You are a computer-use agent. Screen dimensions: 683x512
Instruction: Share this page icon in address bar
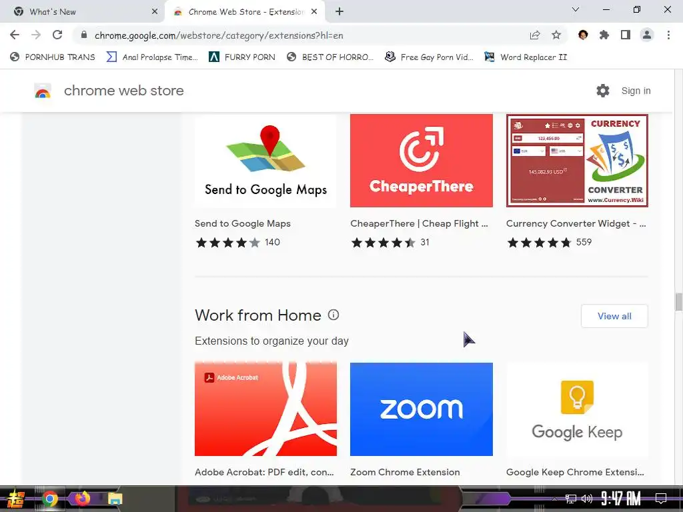tap(535, 35)
